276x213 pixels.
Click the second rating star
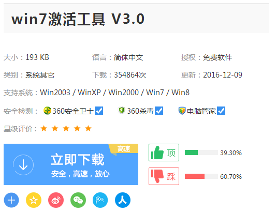coord(55,128)
